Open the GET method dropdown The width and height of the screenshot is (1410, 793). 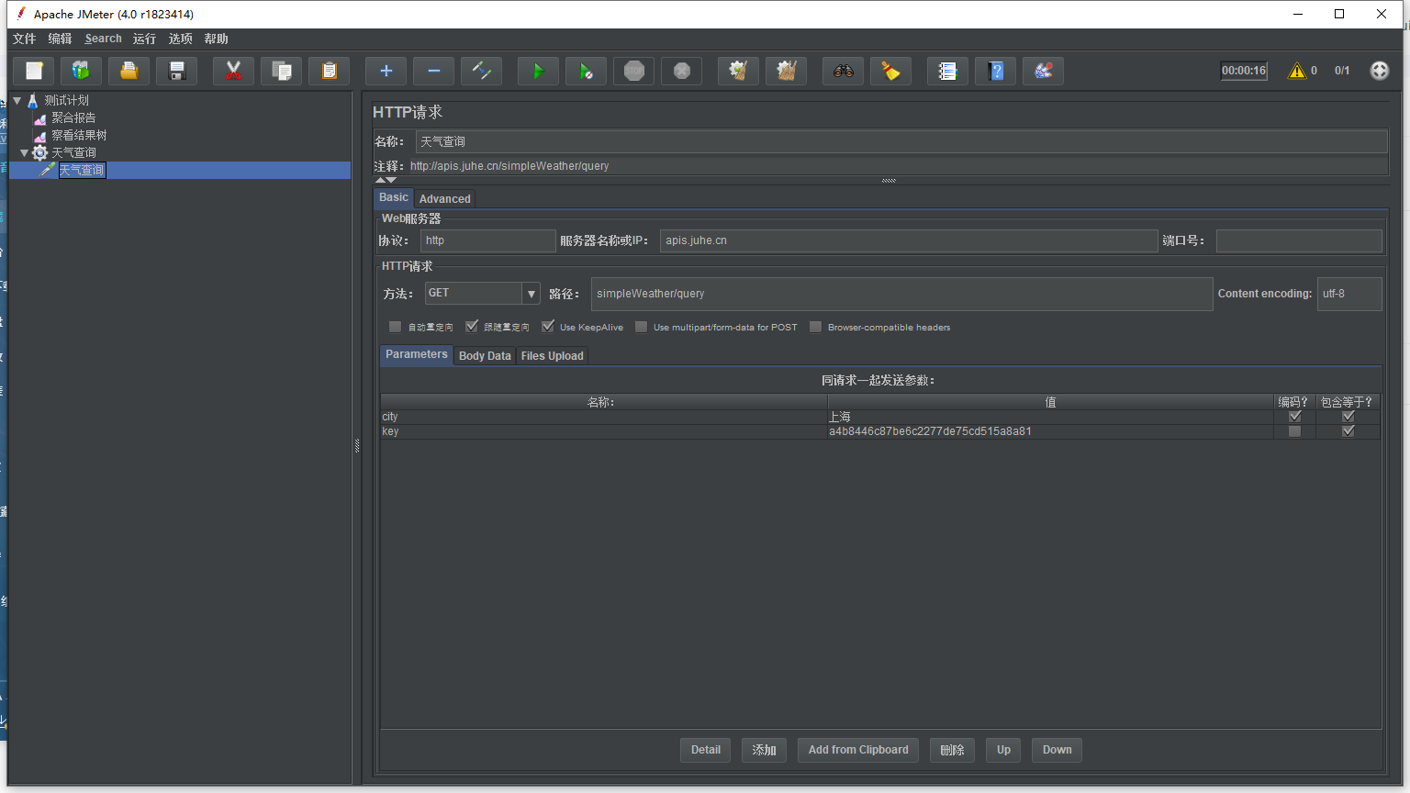coord(531,294)
